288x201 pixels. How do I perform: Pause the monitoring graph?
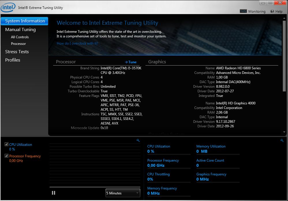(x=53, y=193)
